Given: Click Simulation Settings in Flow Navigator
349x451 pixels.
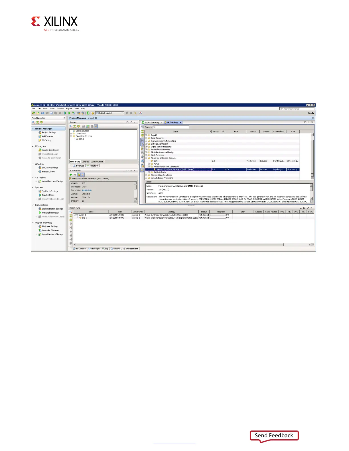Looking at the screenshot, I should click(48, 168).
